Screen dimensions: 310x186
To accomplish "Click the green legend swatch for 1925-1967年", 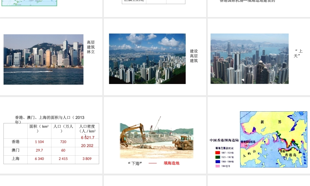I will point(218,157).
